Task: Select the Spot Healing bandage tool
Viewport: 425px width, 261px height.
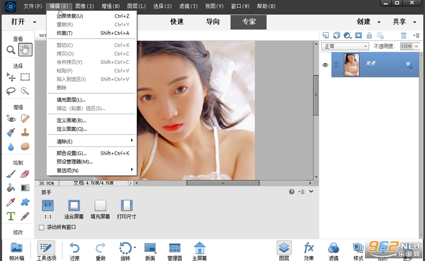Action: coord(25,118)
